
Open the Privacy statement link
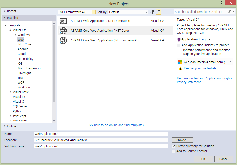[x=189, y=82]
